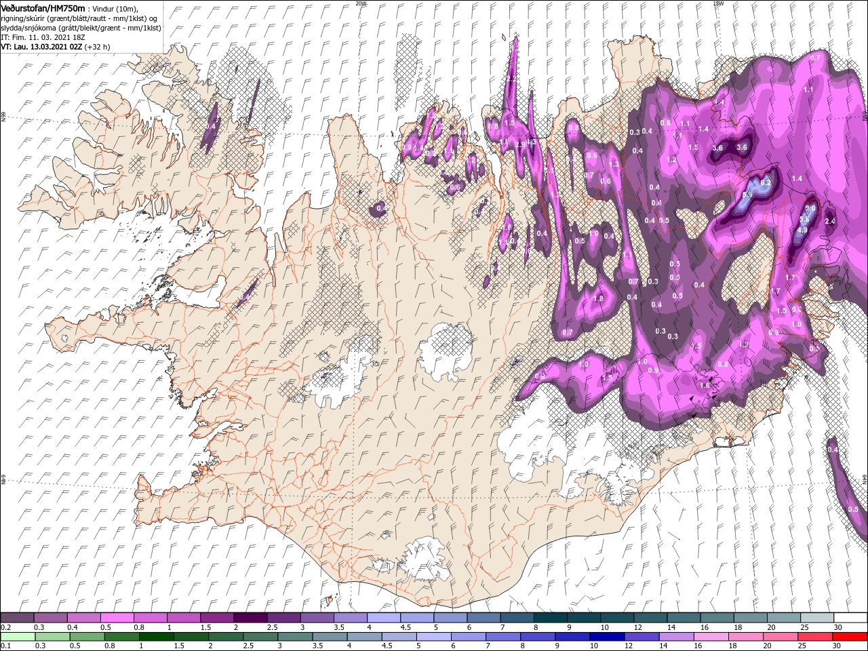Click the top-row legend swatch between 18 and 20
Viewport: 868px width, 651px height.
click(750, 618)
